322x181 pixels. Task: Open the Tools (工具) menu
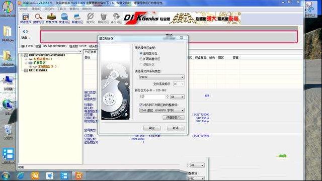pos(61,9)
